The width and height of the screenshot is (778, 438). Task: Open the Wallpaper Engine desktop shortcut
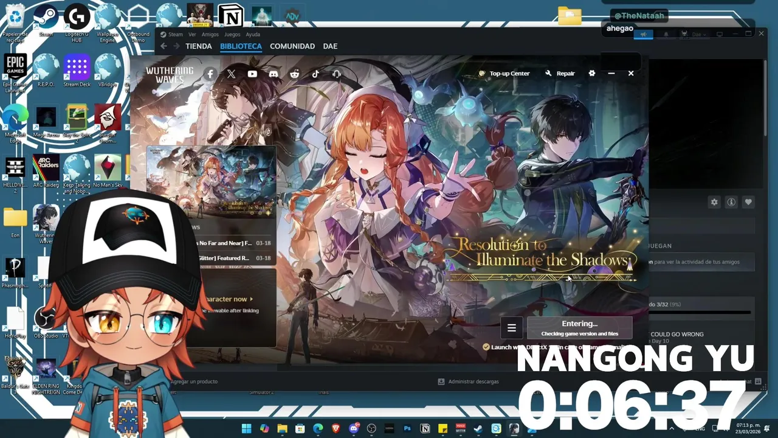(x=108, y=23)
